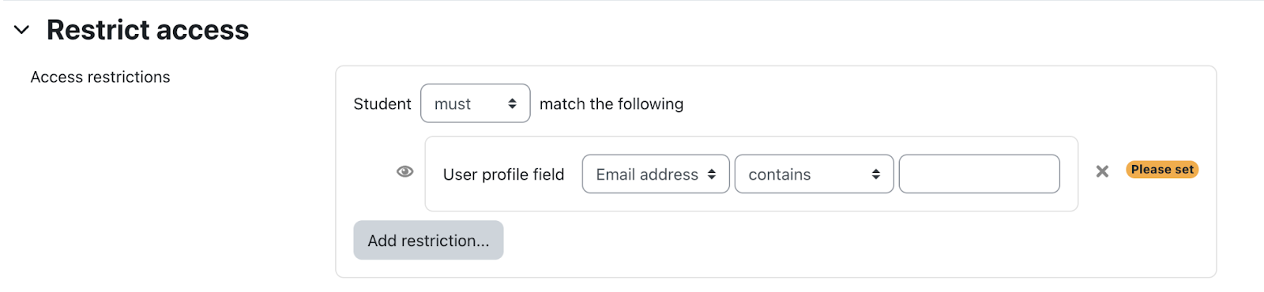The width and height of the screenshot is (1264, 292).
Task: Click the arrows on the must selector
Action: 512,103
